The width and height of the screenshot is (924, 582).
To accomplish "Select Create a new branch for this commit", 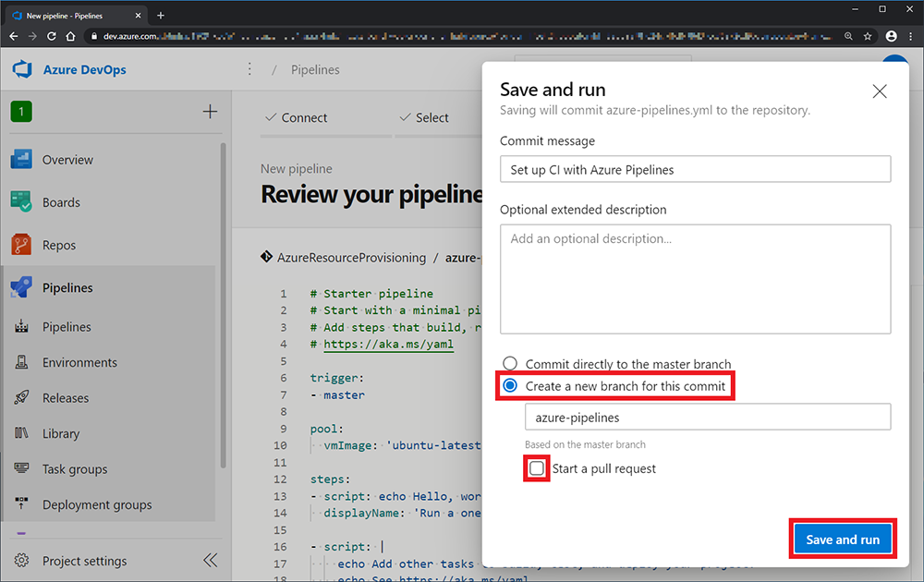I will coord(510,385).
